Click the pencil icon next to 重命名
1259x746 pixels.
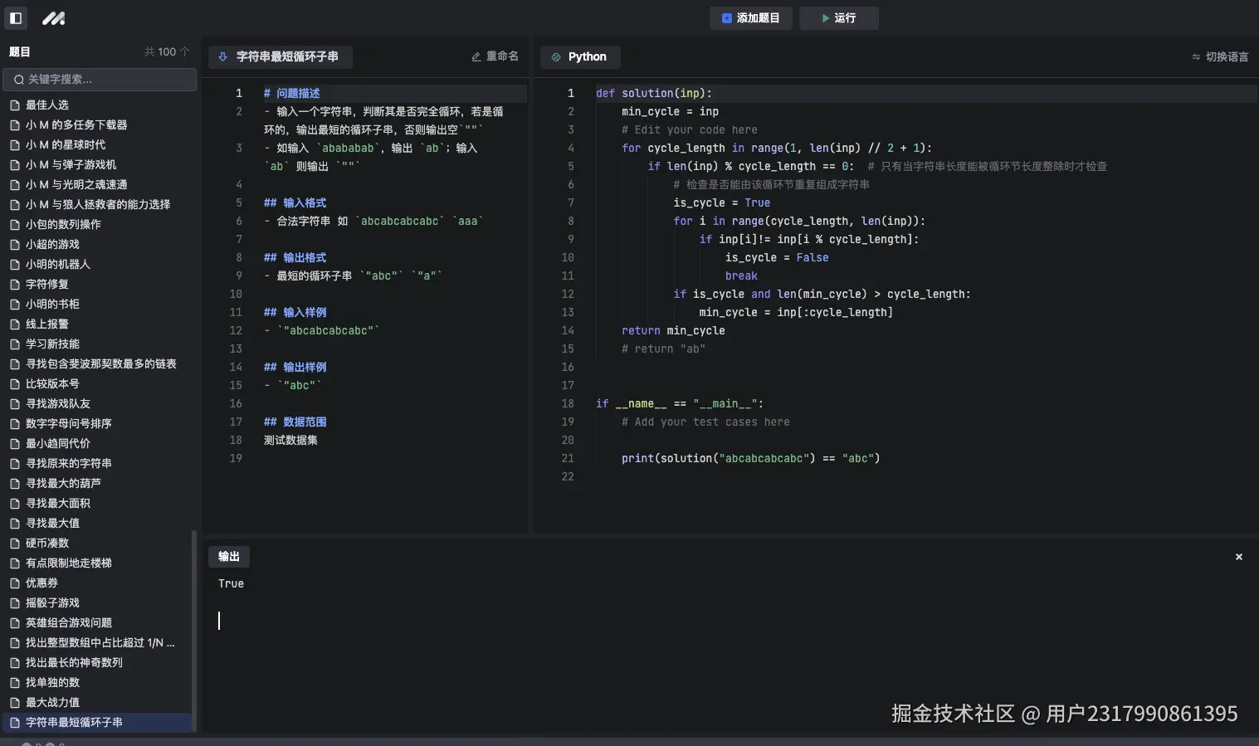click(476, 56)
